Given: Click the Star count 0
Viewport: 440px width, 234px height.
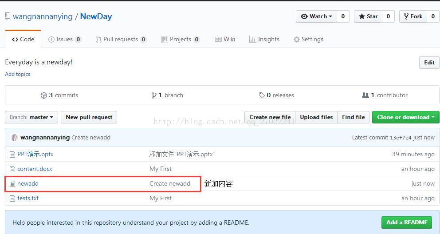Looking at the screenshot, I should click(x=389, y=16).
